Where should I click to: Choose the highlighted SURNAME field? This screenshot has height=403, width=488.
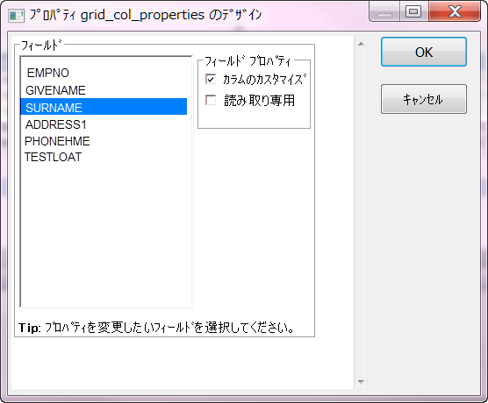point(104,107)
